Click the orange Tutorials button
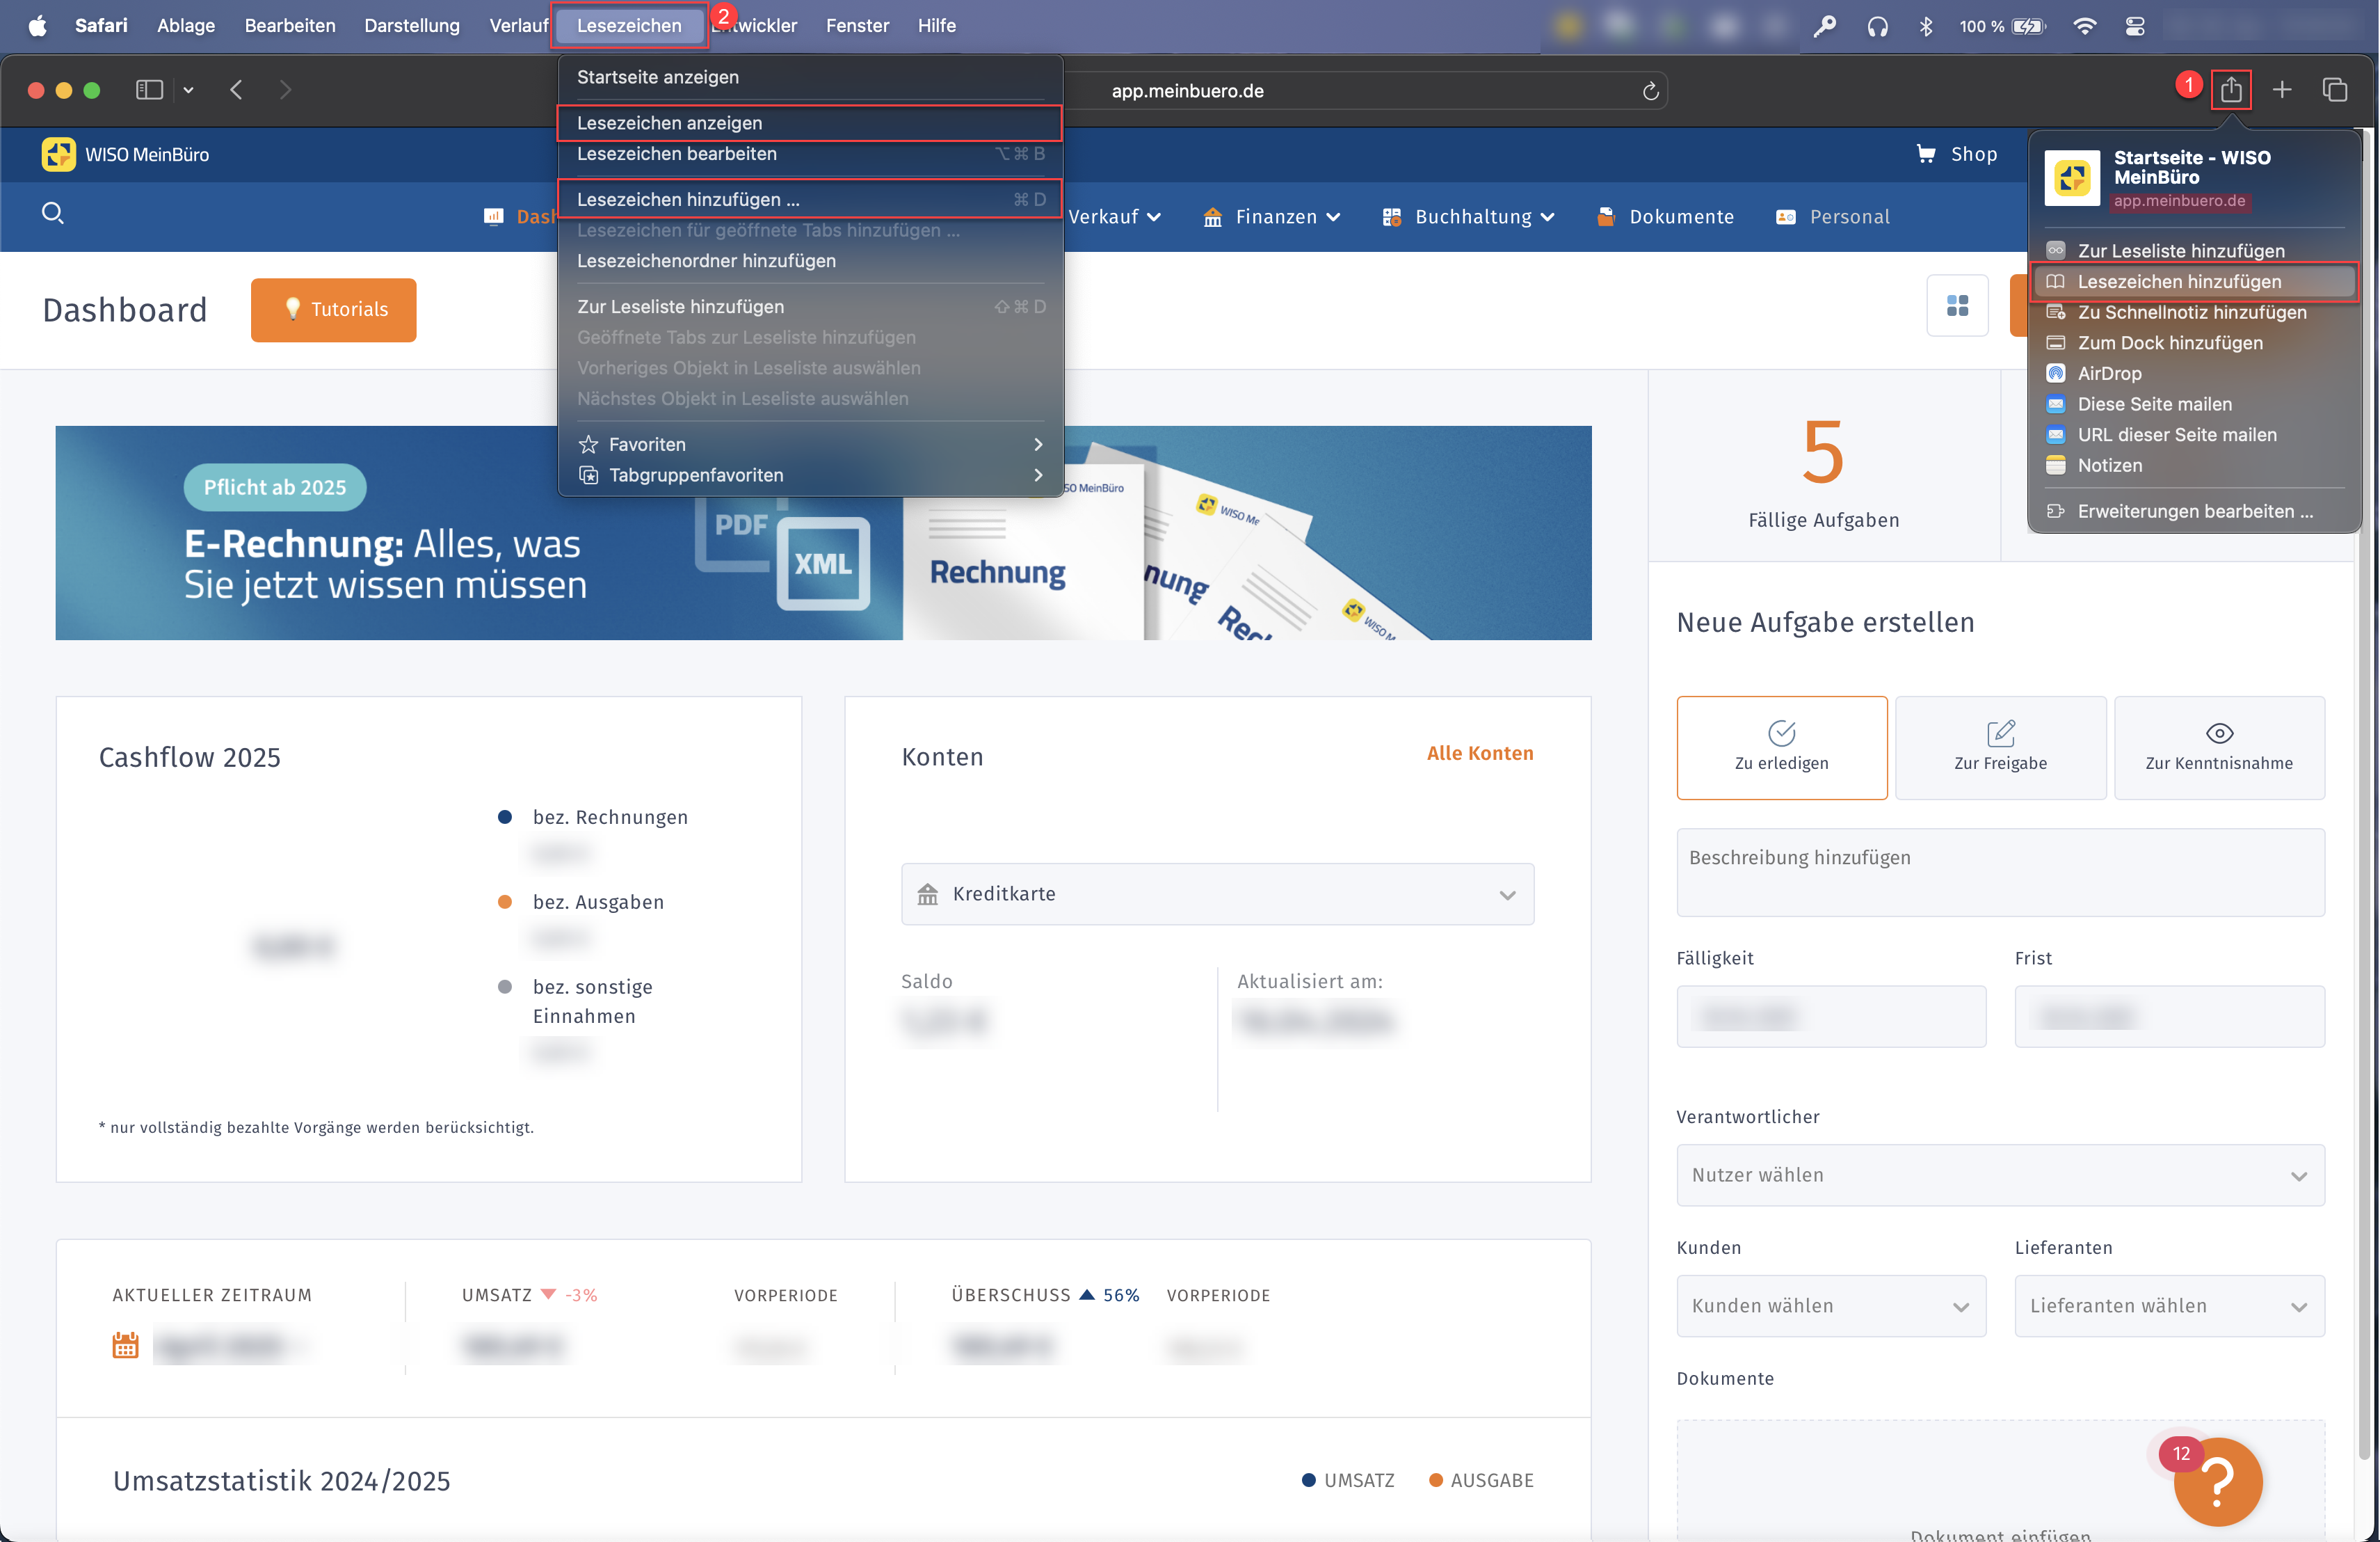The image size is (2380, 1542). click(x=333, y=309)
